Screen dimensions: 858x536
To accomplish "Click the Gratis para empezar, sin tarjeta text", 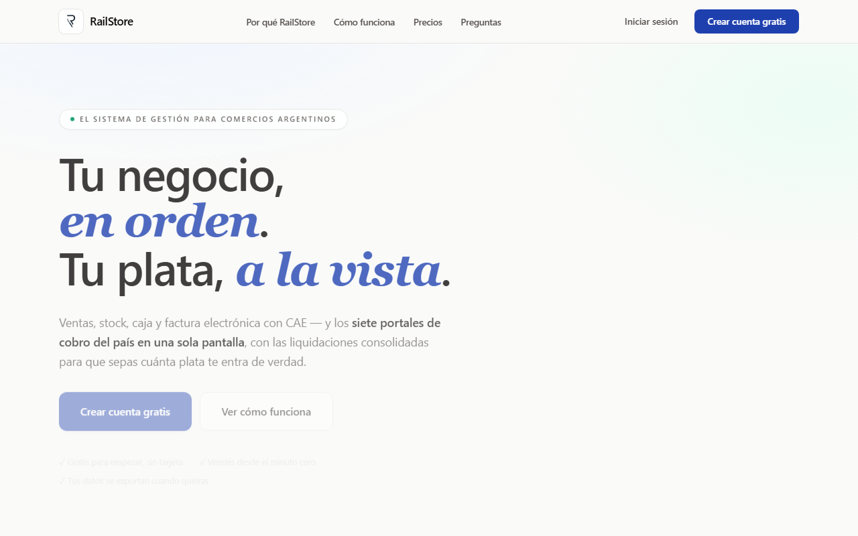I will pos(121,462).
